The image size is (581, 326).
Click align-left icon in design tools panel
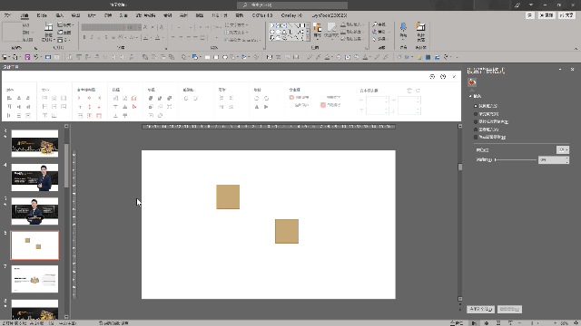[x=10, y=98]
